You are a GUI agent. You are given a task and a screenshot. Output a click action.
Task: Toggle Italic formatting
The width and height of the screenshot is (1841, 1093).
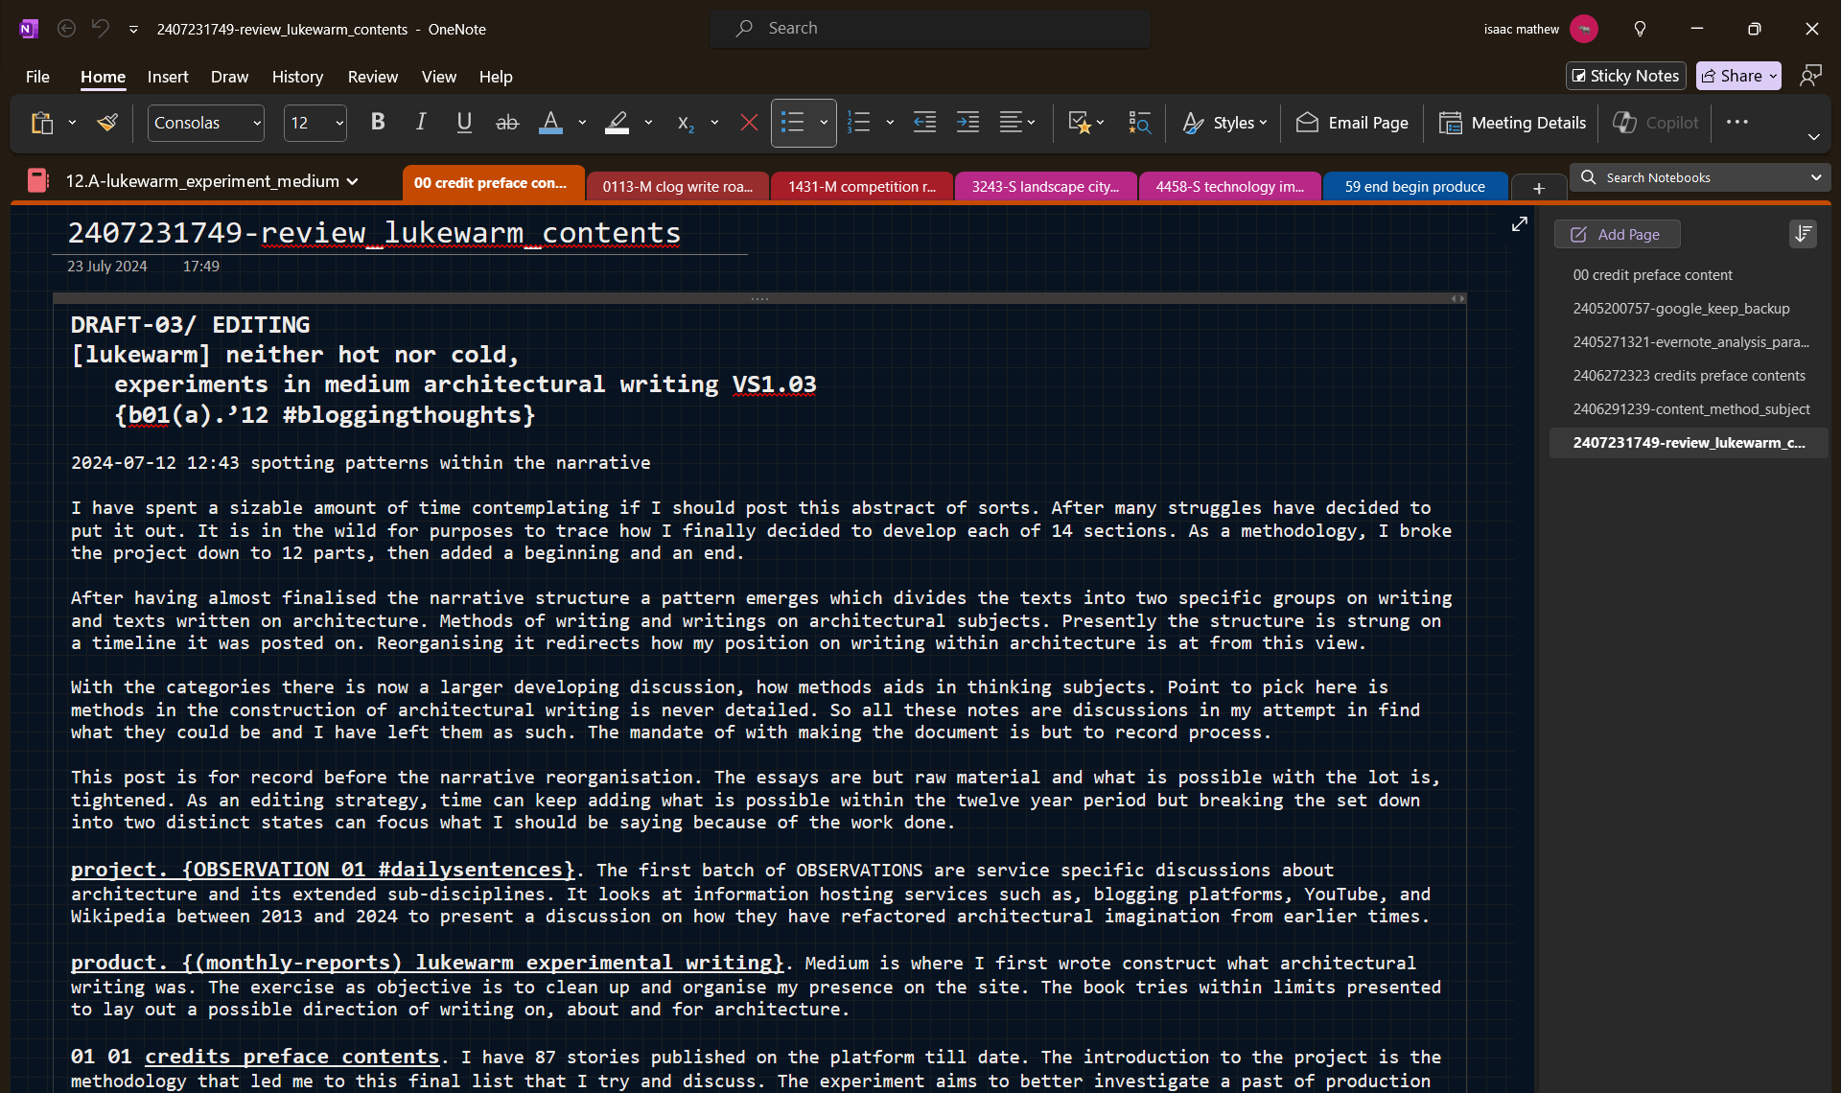pyautogui.click(x=421, y=123)
